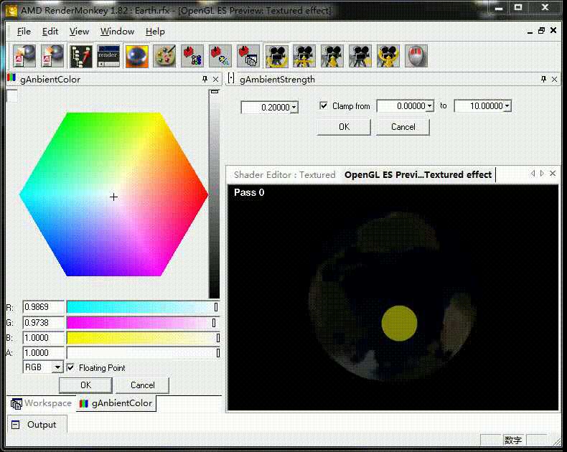Open the Help menu
Image resolution: width=567 pixels, height=452 pixels.
pyautogui.click(x=155, y=32)
